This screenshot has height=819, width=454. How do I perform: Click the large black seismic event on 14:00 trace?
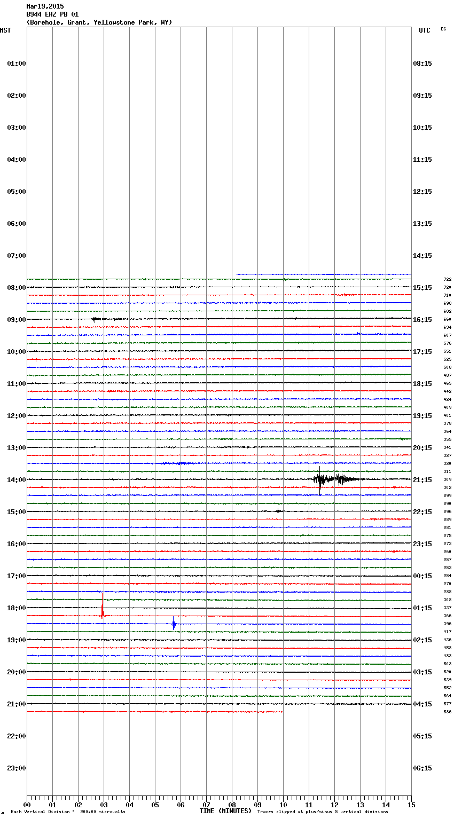[336, 479]
